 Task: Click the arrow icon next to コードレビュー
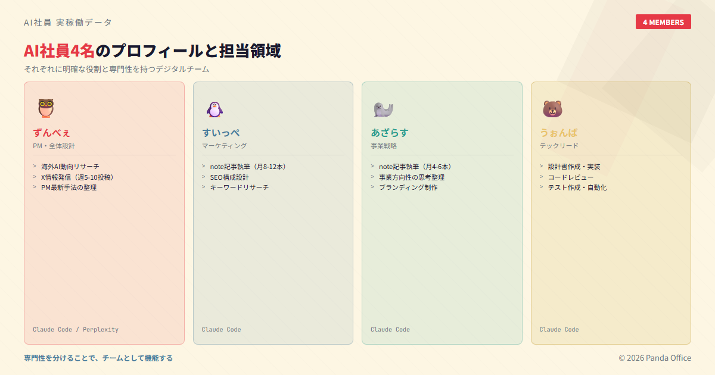click(x=542, y=177)
